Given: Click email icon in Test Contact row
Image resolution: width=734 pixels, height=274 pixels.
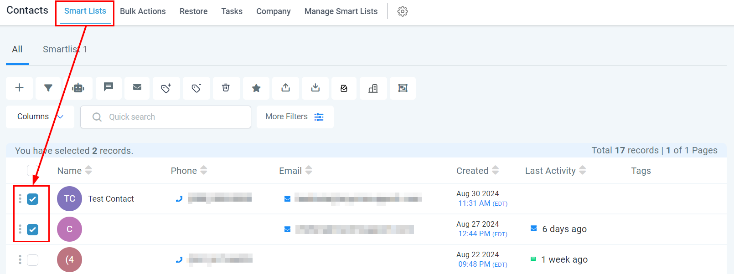Looking at the screenshot, I should point(288,198).
